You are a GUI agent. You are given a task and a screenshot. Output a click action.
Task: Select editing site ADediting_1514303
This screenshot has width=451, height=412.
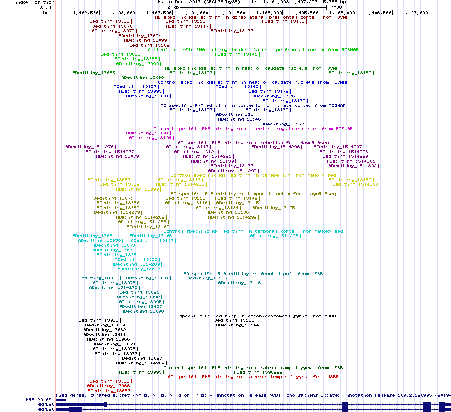coord(355,184)
